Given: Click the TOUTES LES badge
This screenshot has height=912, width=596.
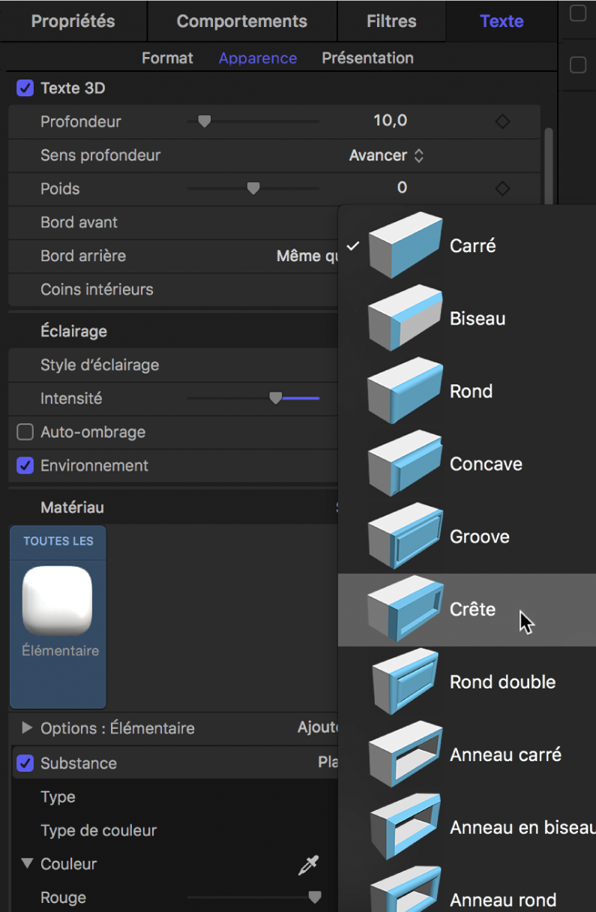Looking at the screenshot, I should click(57, 541).
